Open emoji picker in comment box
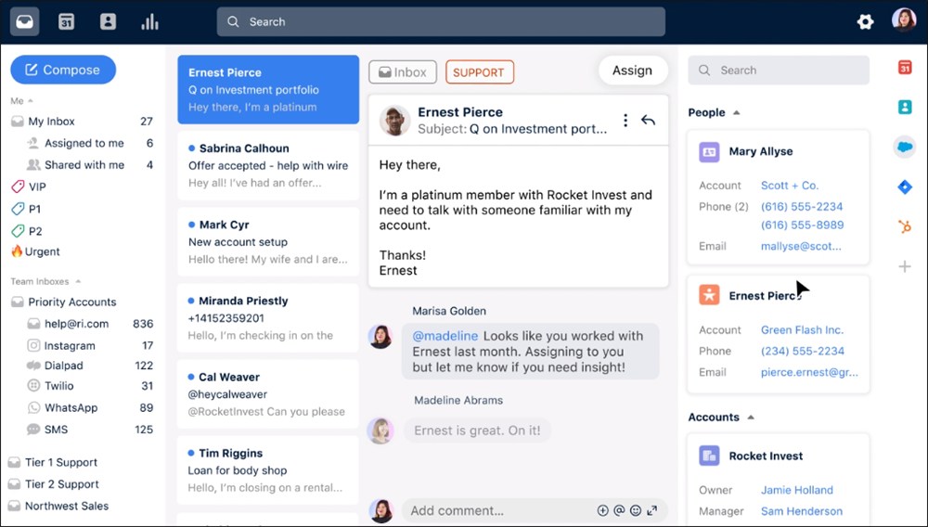The height and width of the screenshot is (527, 928). (x=636, y=510)
